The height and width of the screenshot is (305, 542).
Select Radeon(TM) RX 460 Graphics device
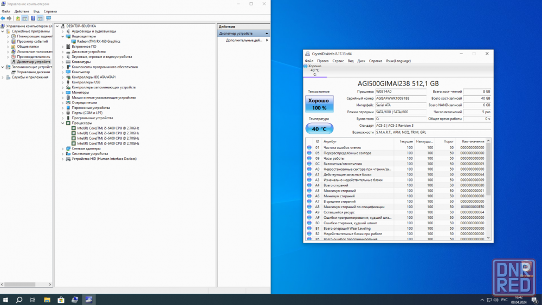click(99, 41)
